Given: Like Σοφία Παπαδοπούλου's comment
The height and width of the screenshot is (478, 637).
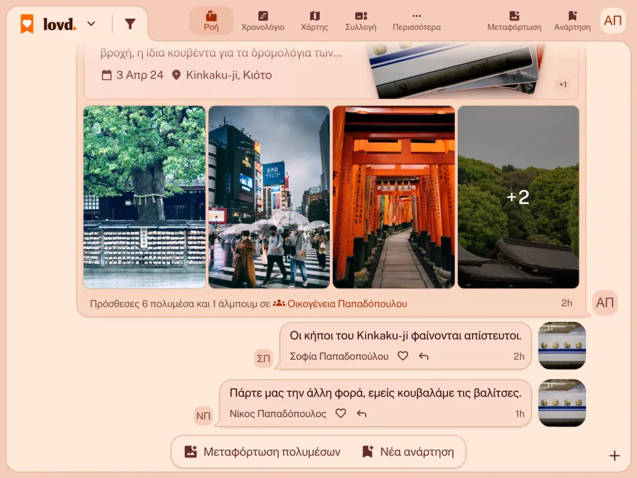Looking at the screenshot, I should point(402,356).
